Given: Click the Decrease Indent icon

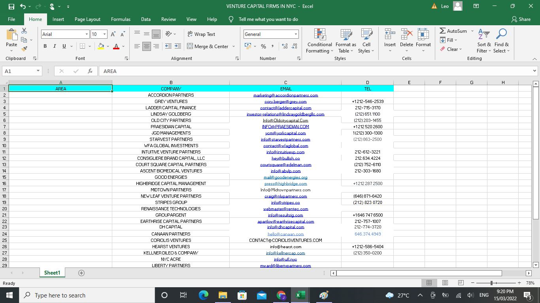Looking at the screenshot, I should [x=168, y=46].
